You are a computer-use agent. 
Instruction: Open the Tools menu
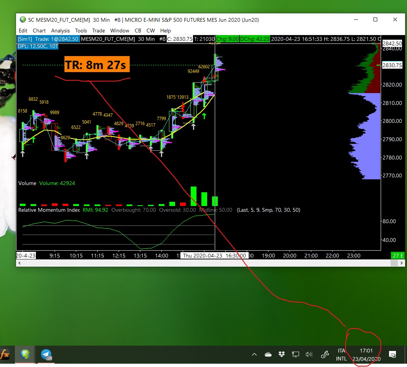tap(81, 31)
